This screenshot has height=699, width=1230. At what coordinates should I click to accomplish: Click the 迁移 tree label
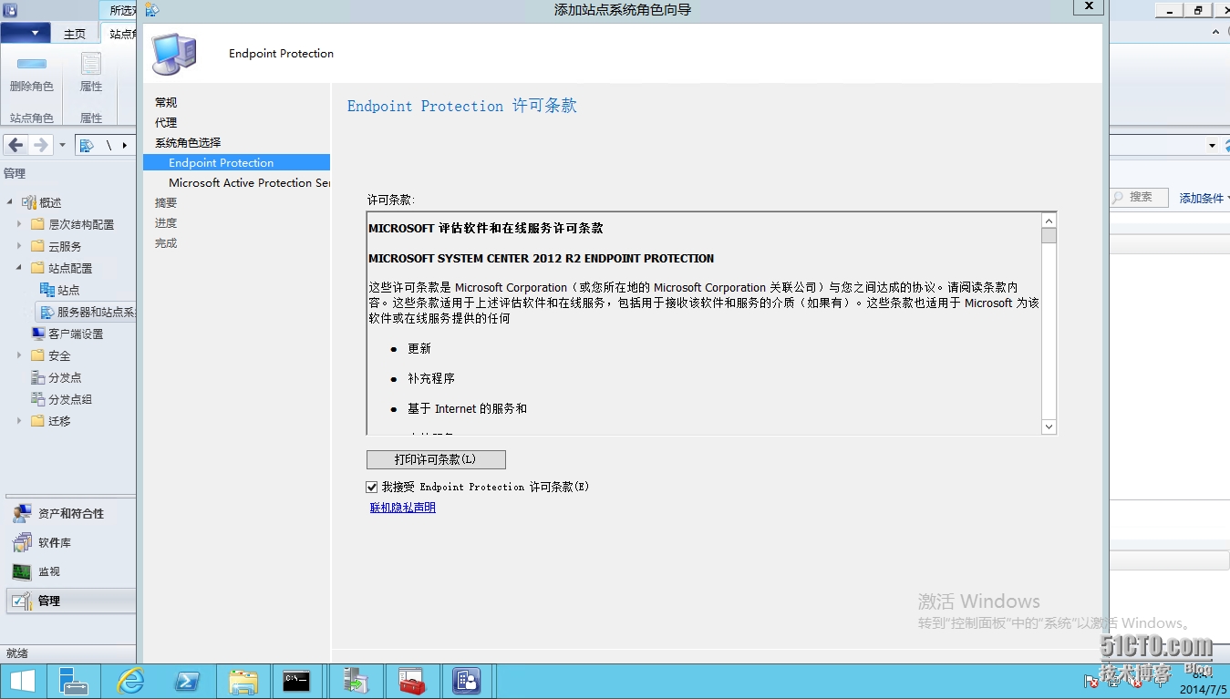[59, 421]
